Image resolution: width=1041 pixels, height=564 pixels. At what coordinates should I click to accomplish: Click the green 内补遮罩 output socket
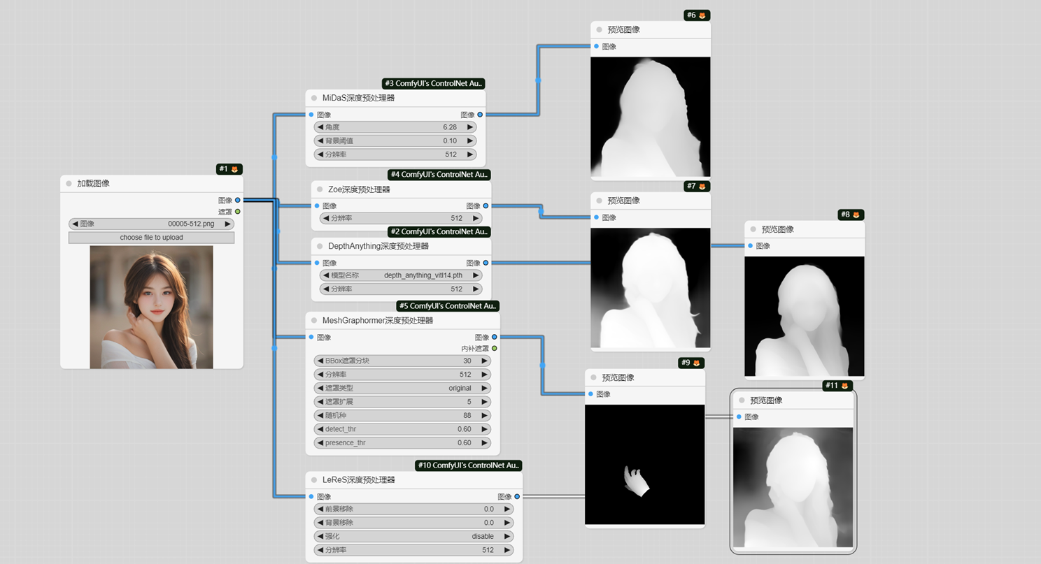(x=495, y=347)
